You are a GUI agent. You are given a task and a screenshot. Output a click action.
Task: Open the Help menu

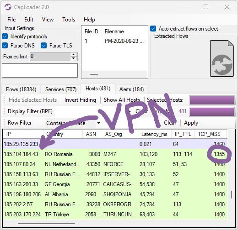click(89, 20)
